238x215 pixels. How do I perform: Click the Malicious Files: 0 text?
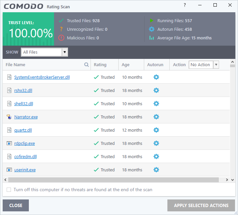(83, 38)
